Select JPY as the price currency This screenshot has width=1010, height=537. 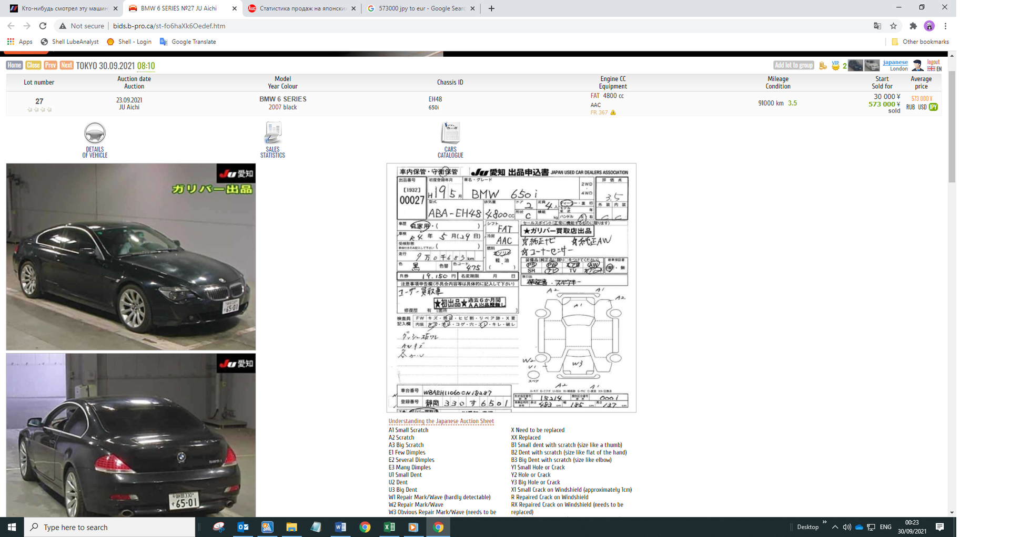click(x=934, y=107)
